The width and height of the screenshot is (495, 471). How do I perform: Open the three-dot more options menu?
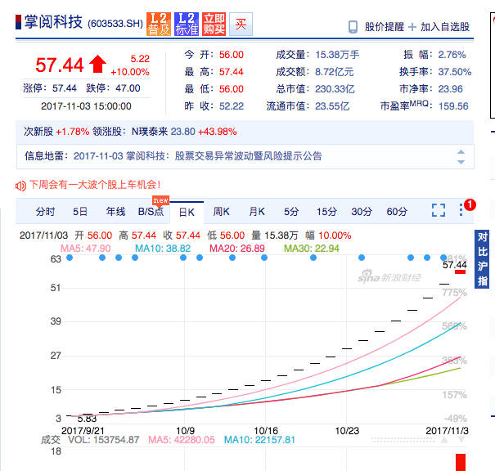461,210
